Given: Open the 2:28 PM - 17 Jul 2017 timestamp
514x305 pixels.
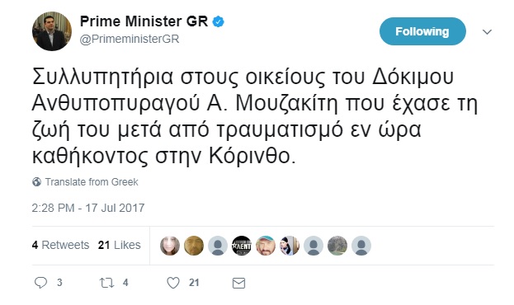Looking at the screenshot, I should click(88, 208).
